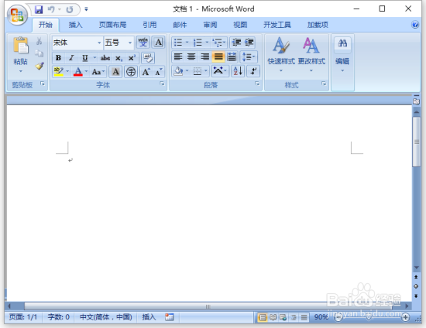This screenshot has width=426, height=328.
Task: Shrink the font size with the smaller A
Action: point(158,72)
